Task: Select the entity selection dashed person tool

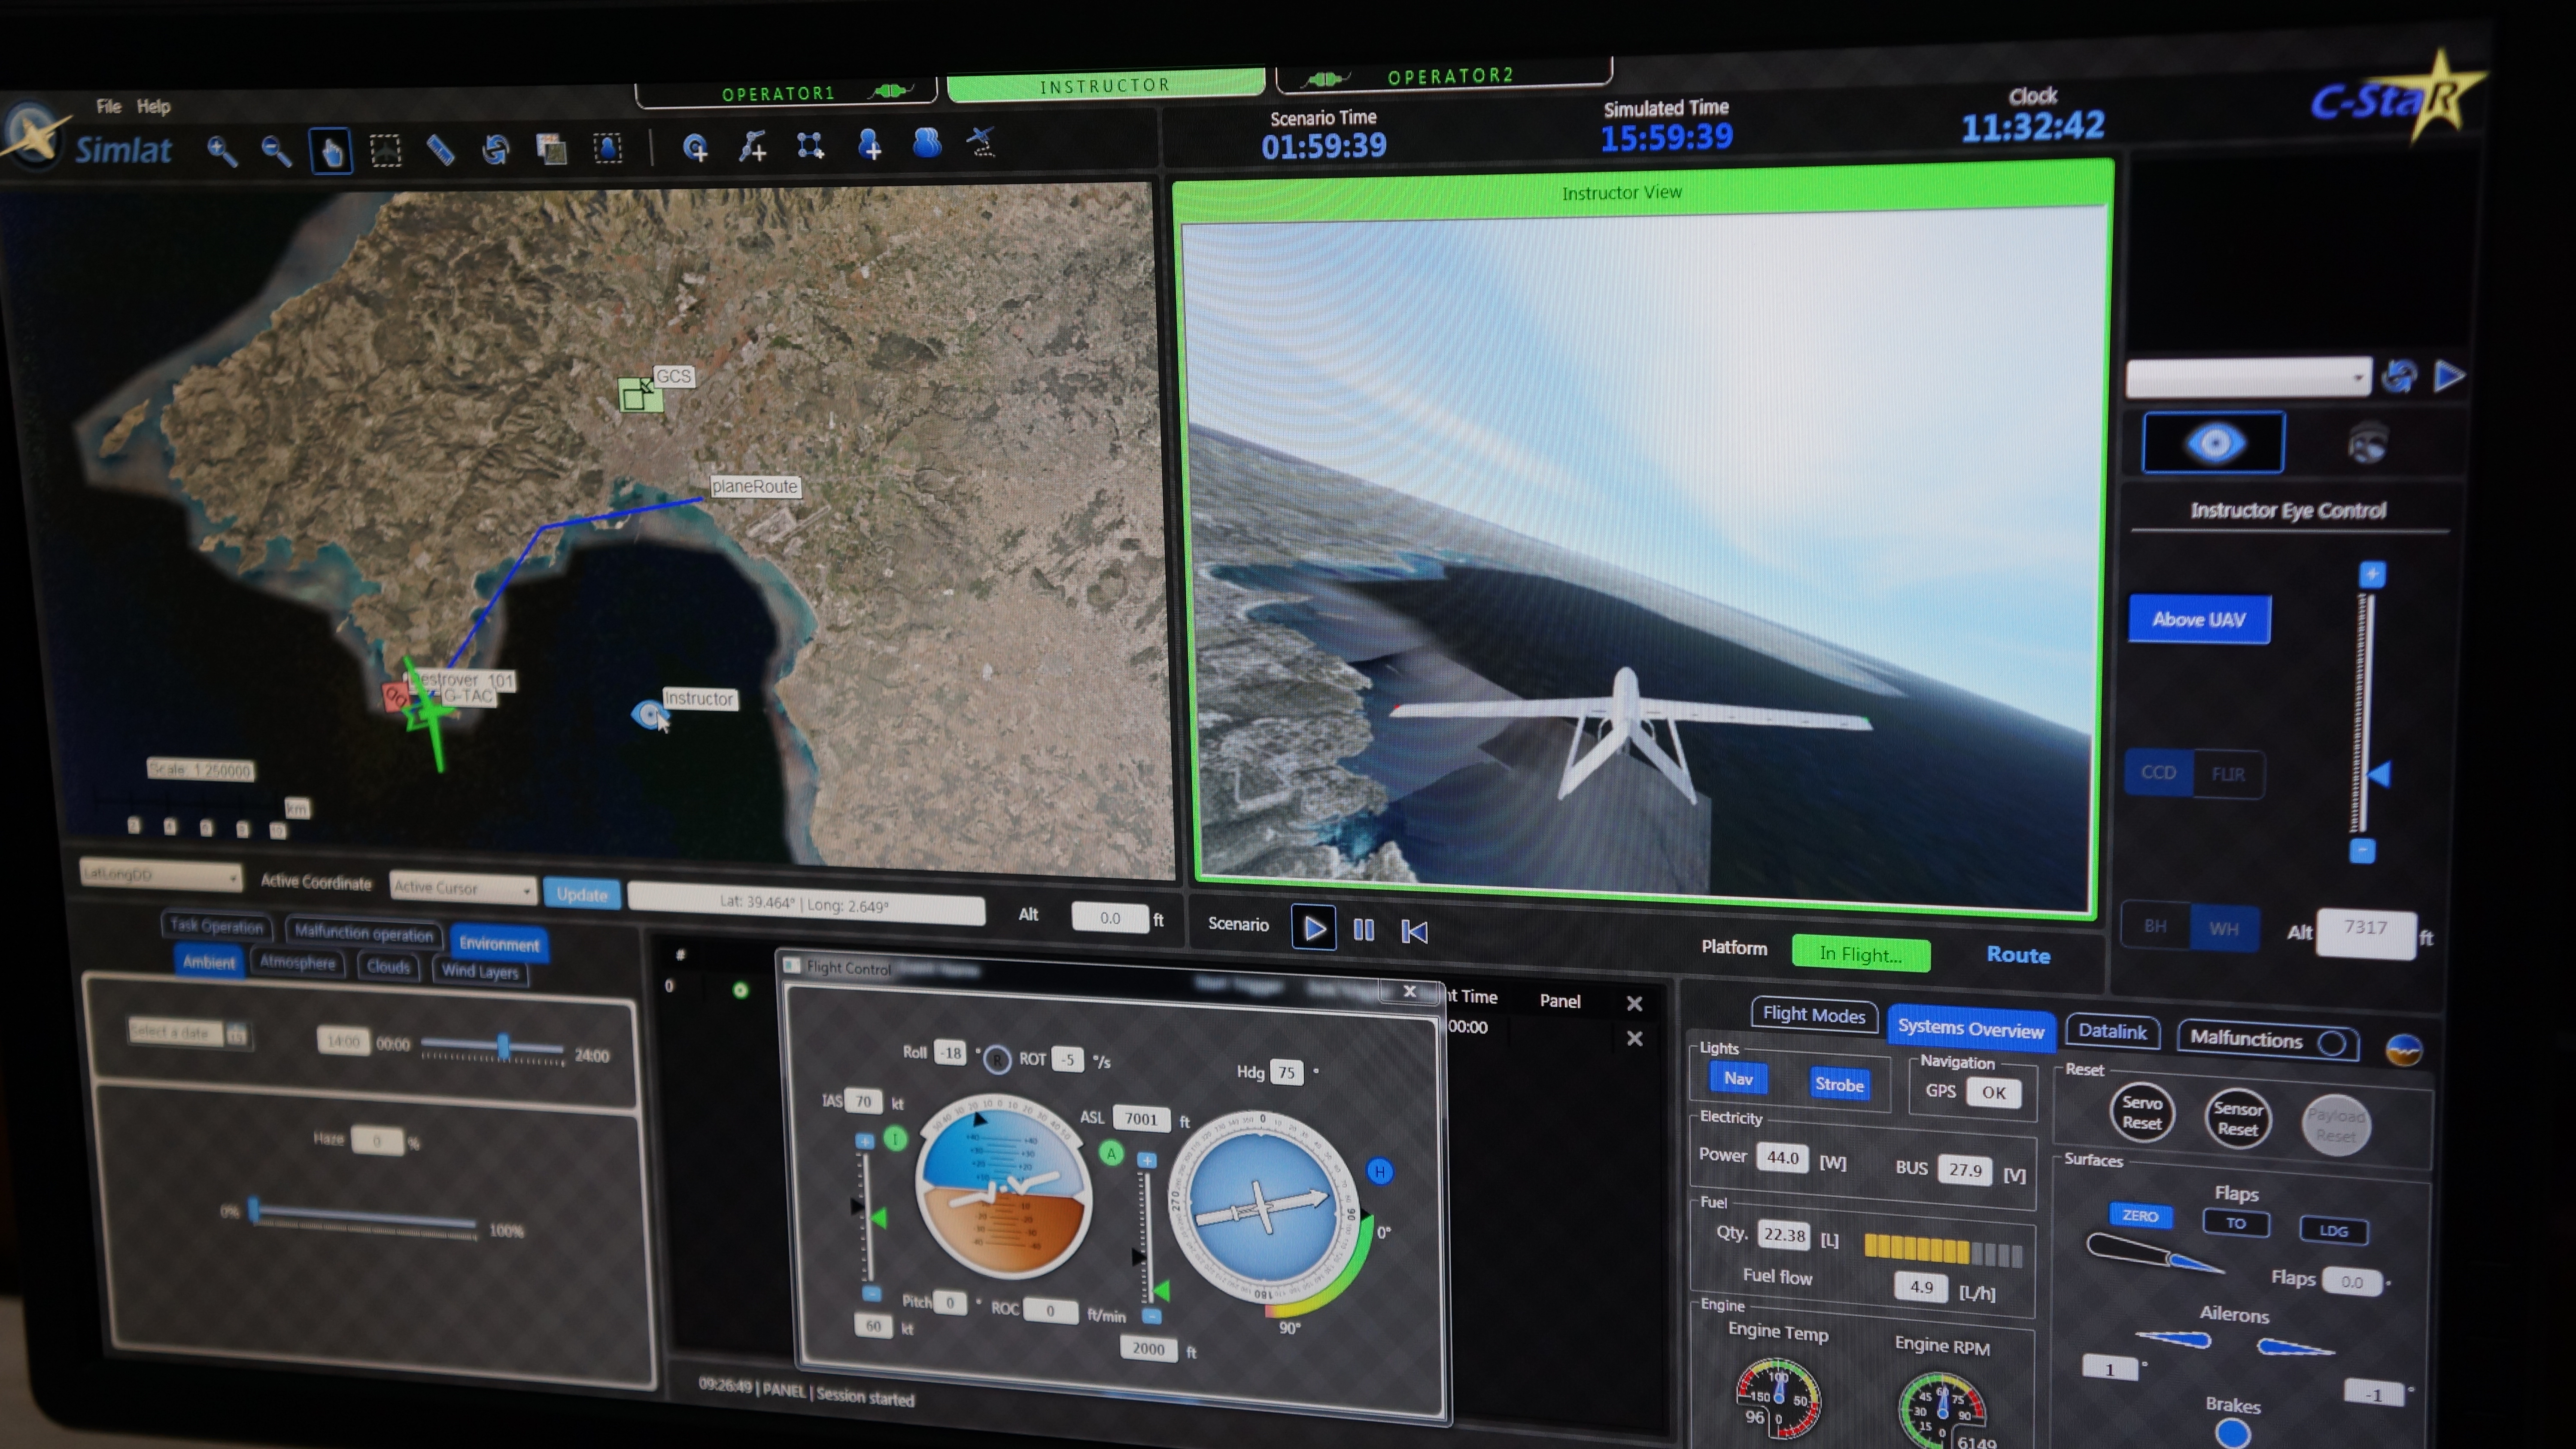Action: 607,148
